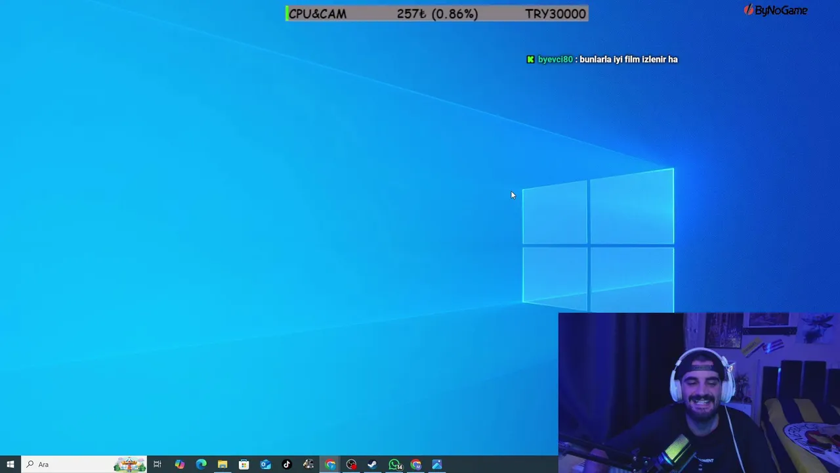Open Chrome icon beside the Photos app

click(416, 464)
